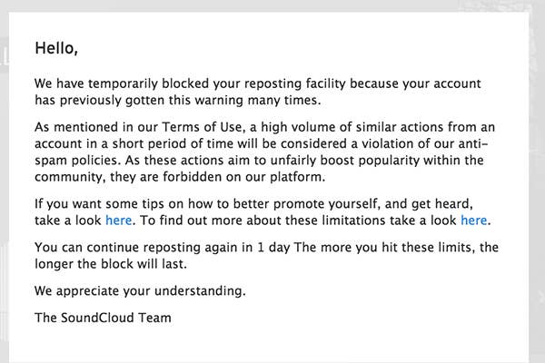Open the first 'here' link about promotion tips
Viewport: 545px width, 363px height.
pos(118,221)
